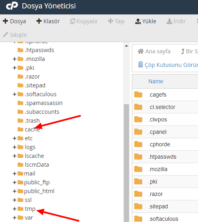Screen dimensions: 198x222
Task: Expand the logs tree folder
Action: [14, 147]
